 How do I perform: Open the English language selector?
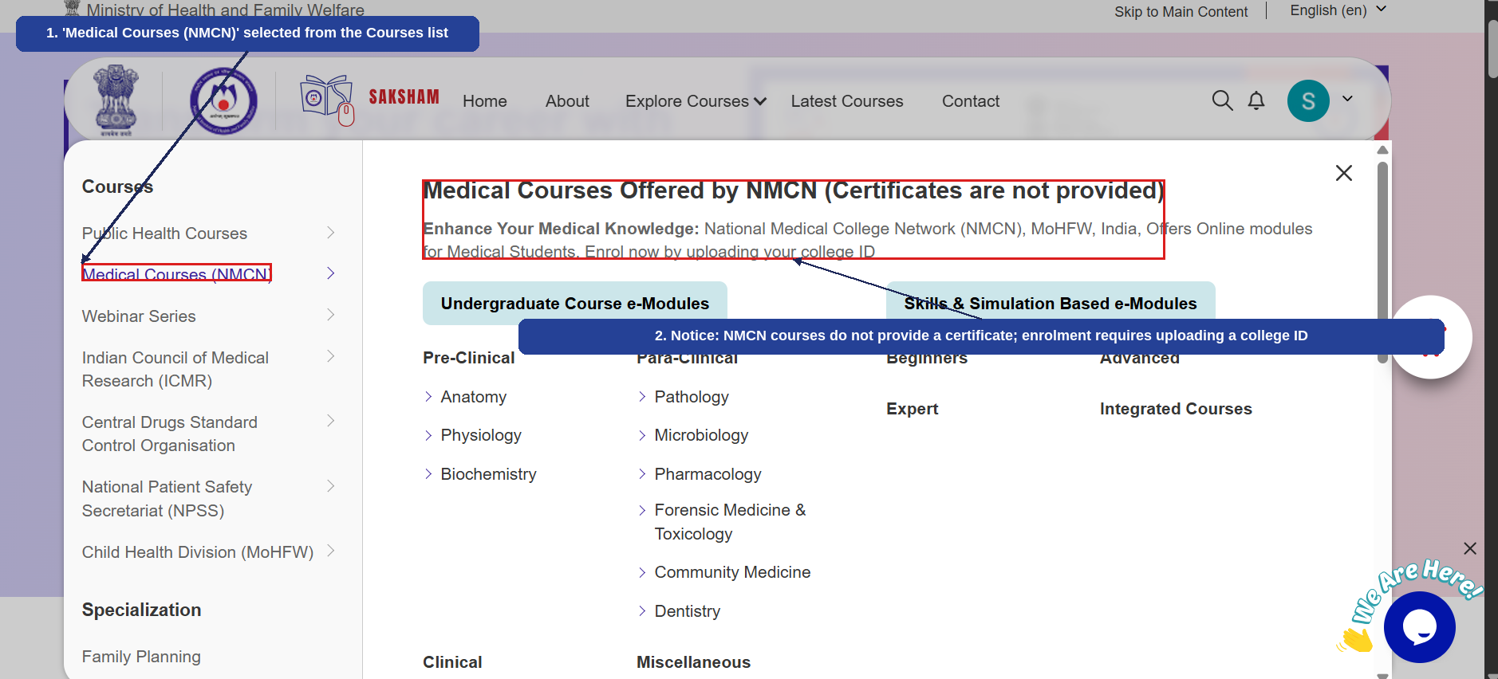[x=1338, y=10]
